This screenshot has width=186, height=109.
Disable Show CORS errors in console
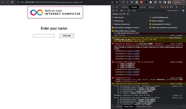coord(113,31)
